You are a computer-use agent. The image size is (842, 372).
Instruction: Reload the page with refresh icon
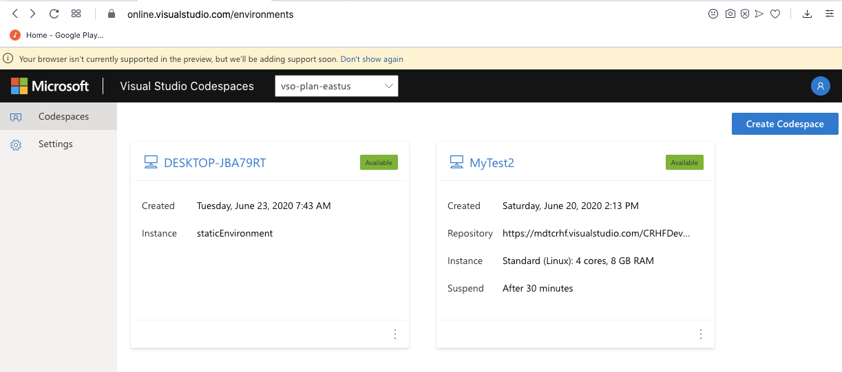pyautogui.click(x=54, y=14)
